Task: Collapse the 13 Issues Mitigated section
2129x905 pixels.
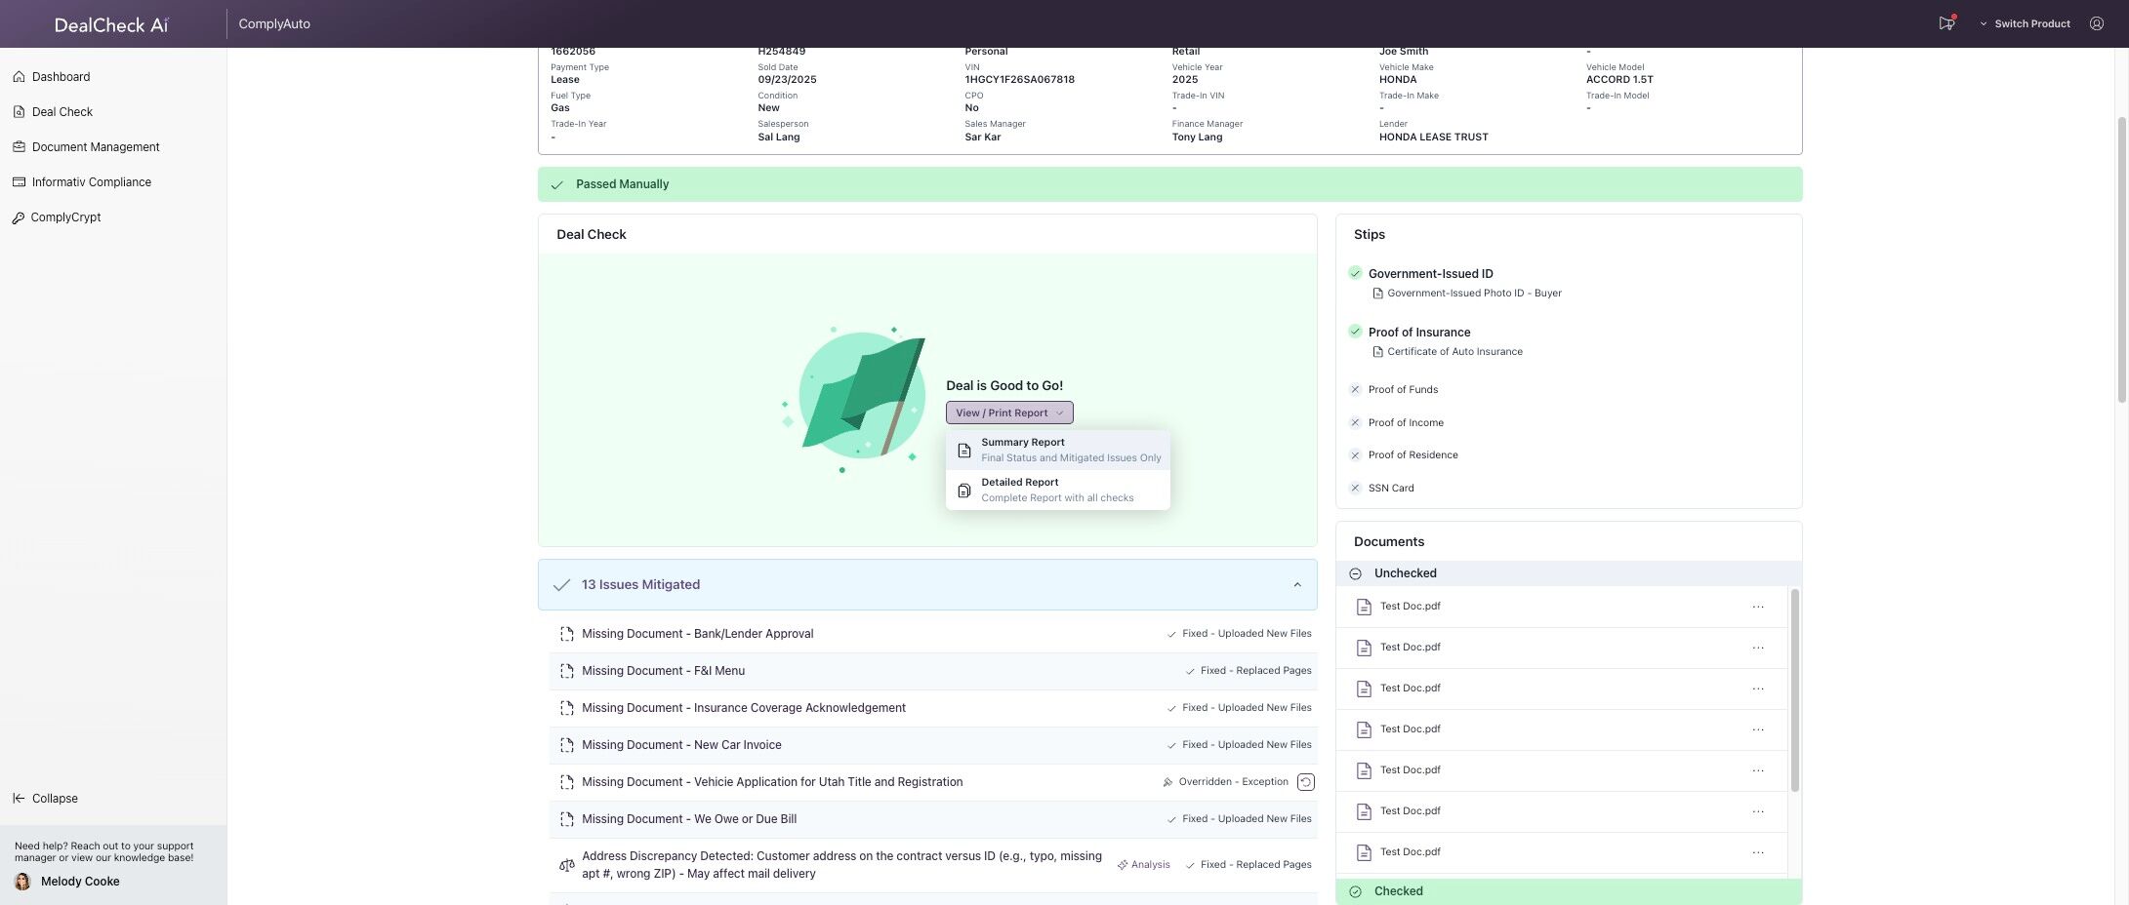Action: tap(1297, 585)
